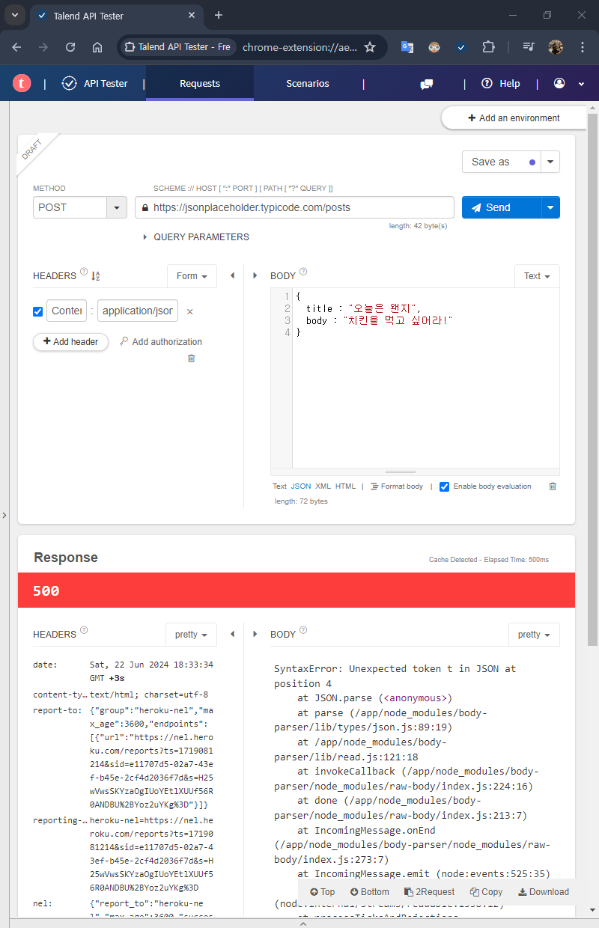Open the headers Form view dropdown
The height and width of the screenshot is (928, 599).
pos(192,276)
